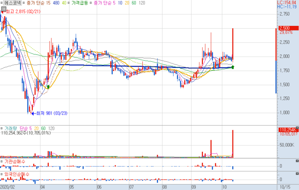Select the pink 5-day moving average period
This screenshot has height=190, width=299.
coord(114,3)
